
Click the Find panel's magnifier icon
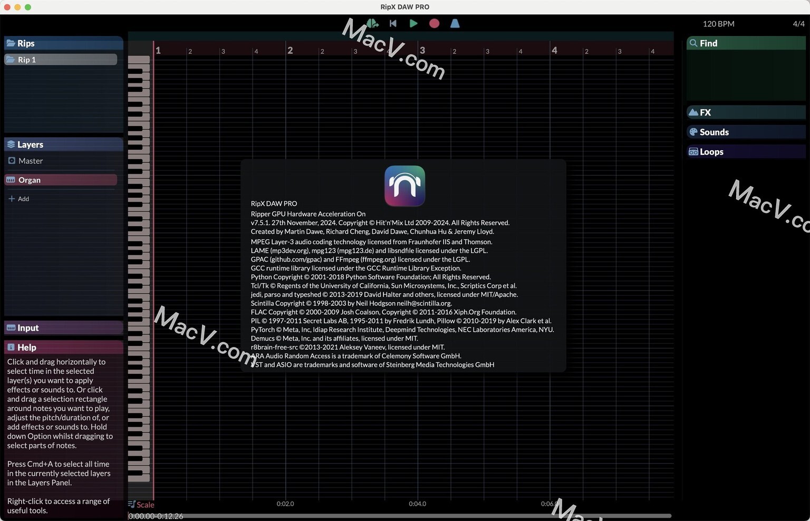point(693,43)
